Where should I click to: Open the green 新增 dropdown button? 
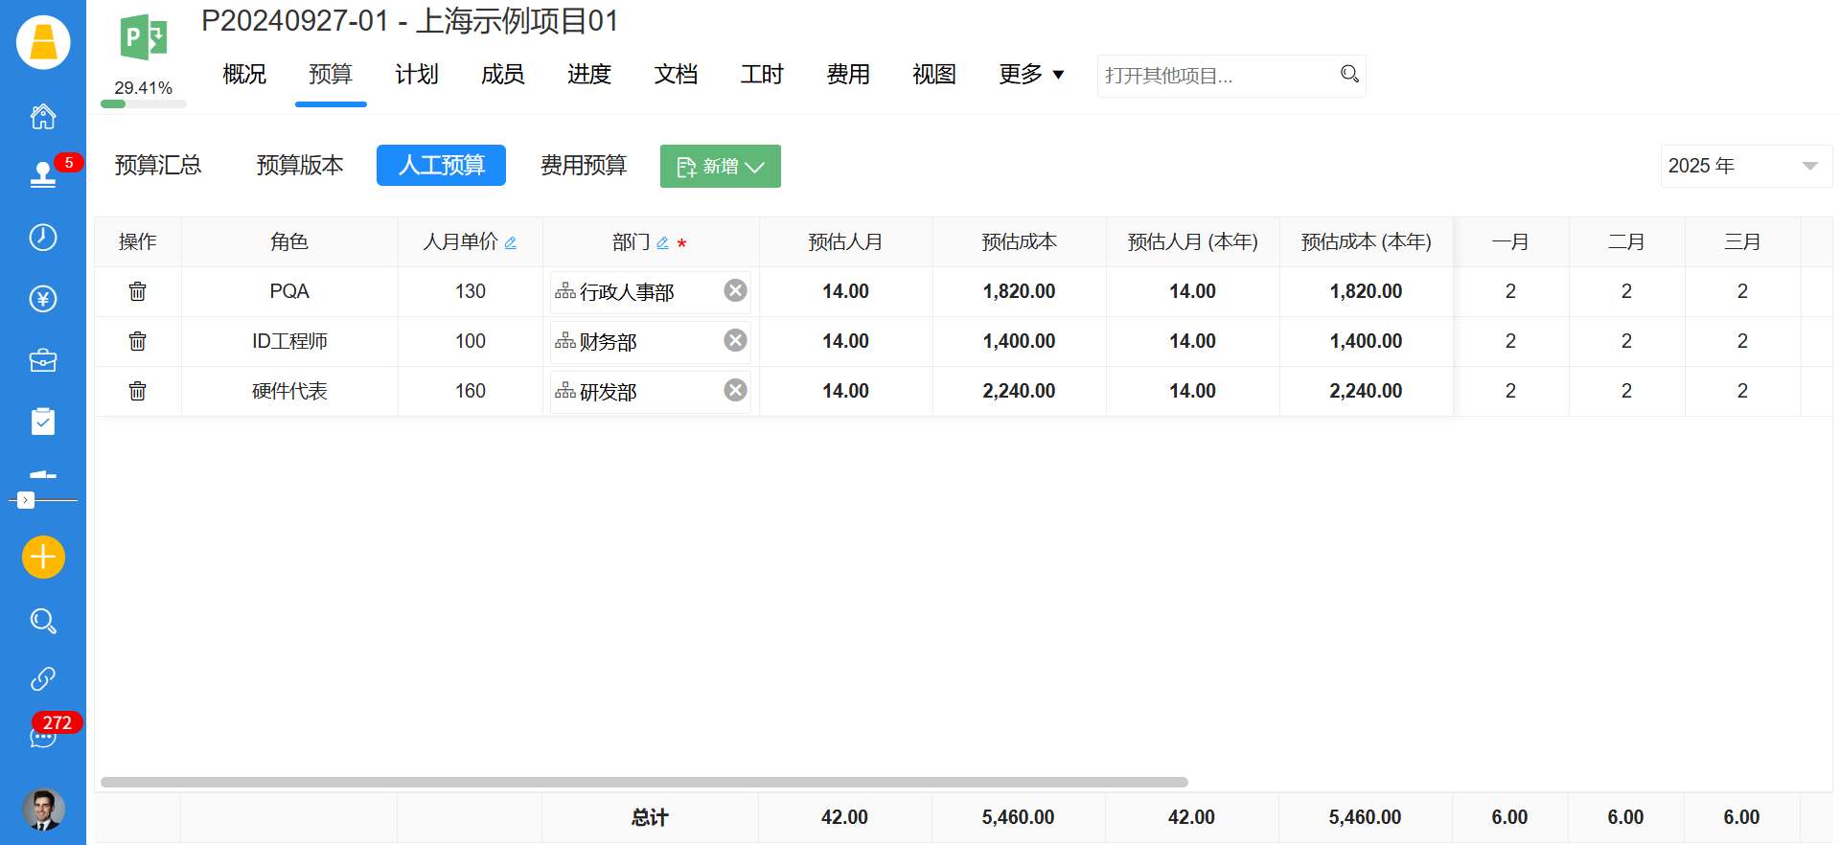click(720, 167)
